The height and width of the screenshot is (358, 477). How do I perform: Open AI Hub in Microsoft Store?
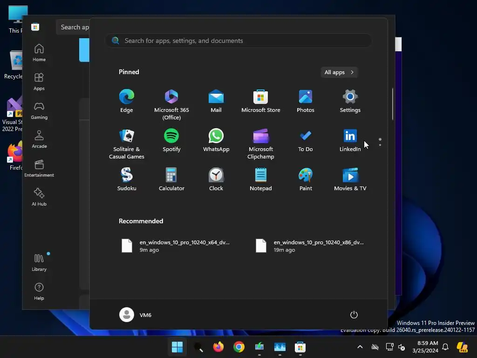click(x=39, y=198)
